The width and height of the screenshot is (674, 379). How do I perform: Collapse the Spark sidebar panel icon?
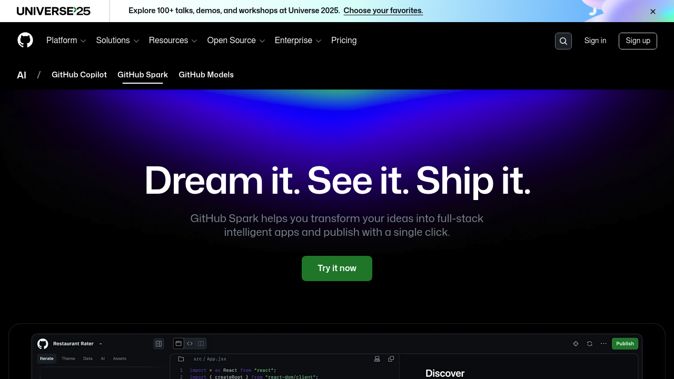tap(158, 344)
